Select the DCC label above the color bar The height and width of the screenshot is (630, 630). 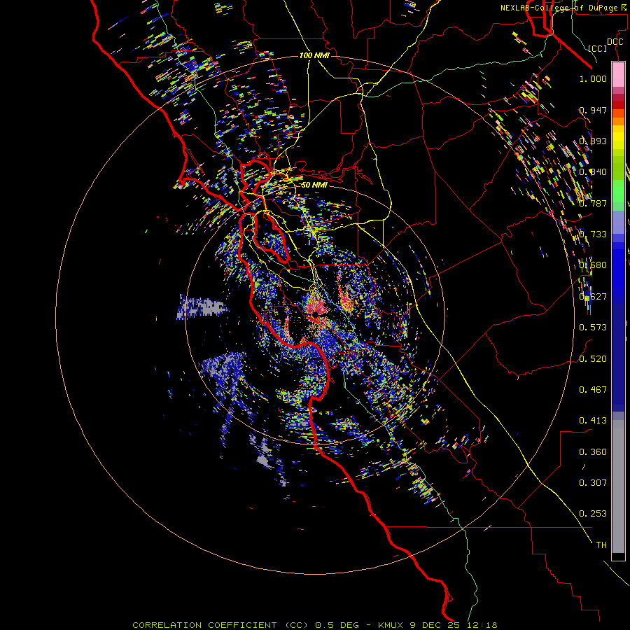point(615,42)
